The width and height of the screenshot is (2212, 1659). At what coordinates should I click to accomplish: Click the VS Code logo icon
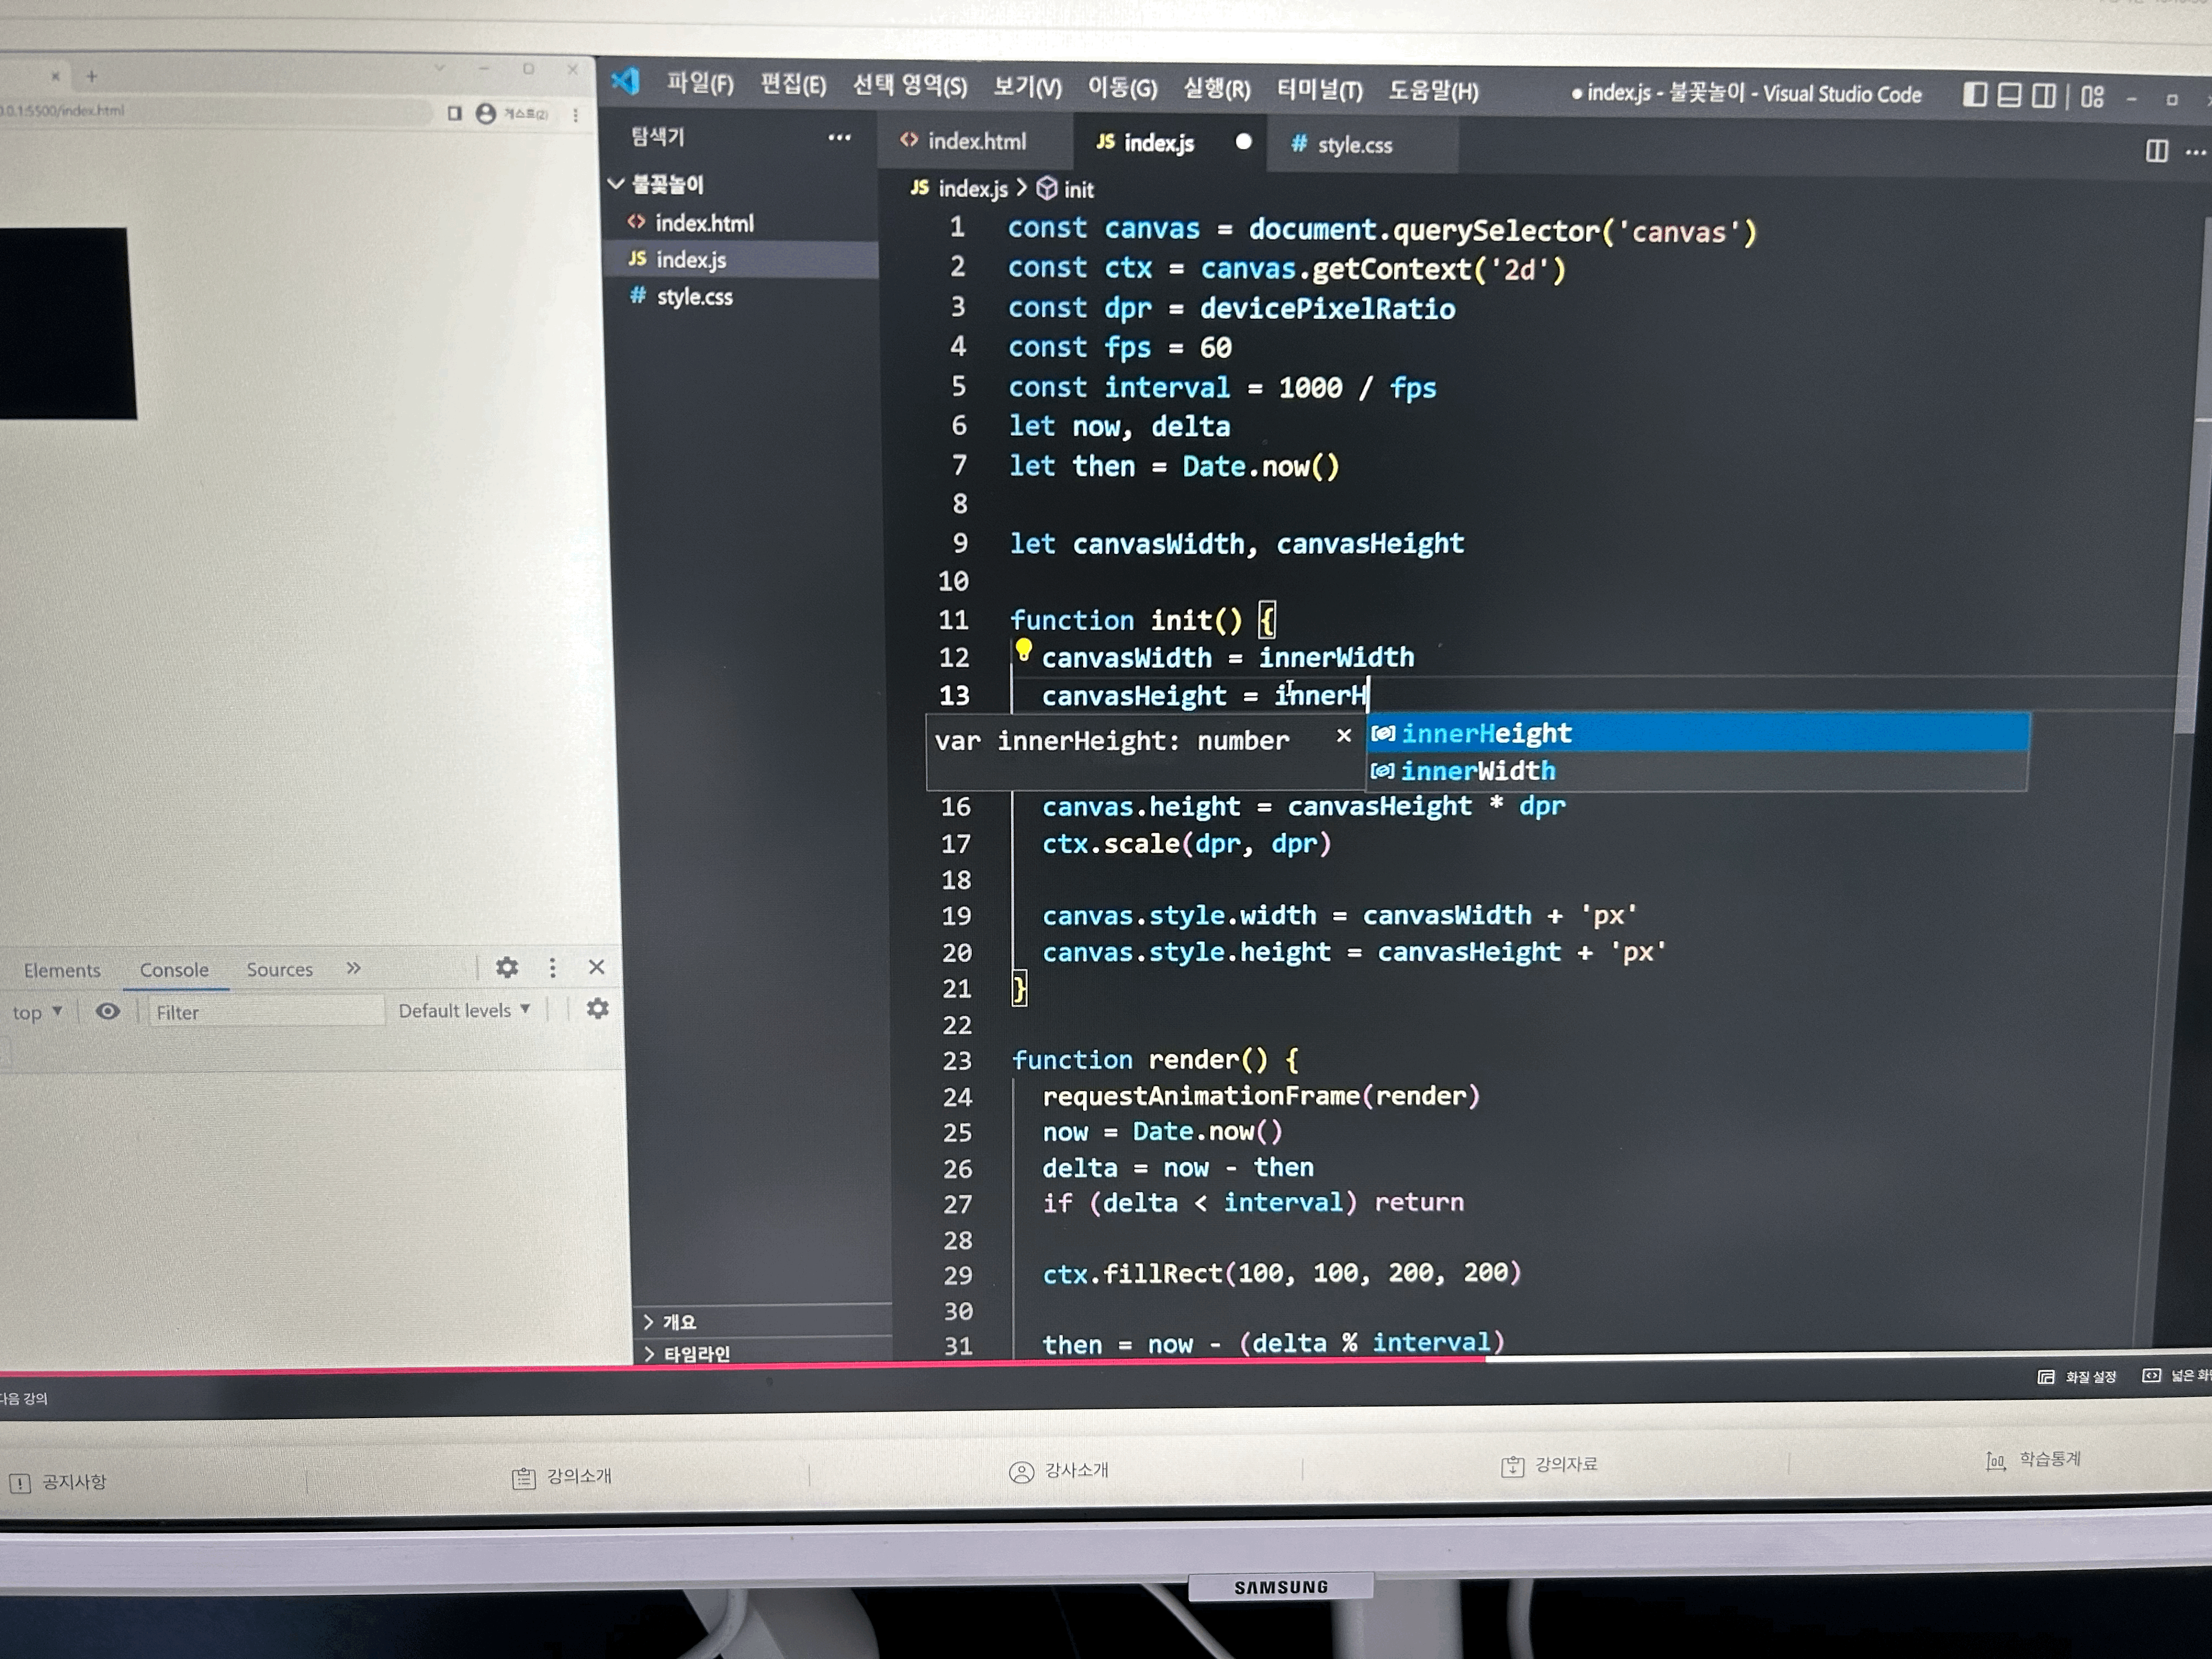click(x=626, y=81)
